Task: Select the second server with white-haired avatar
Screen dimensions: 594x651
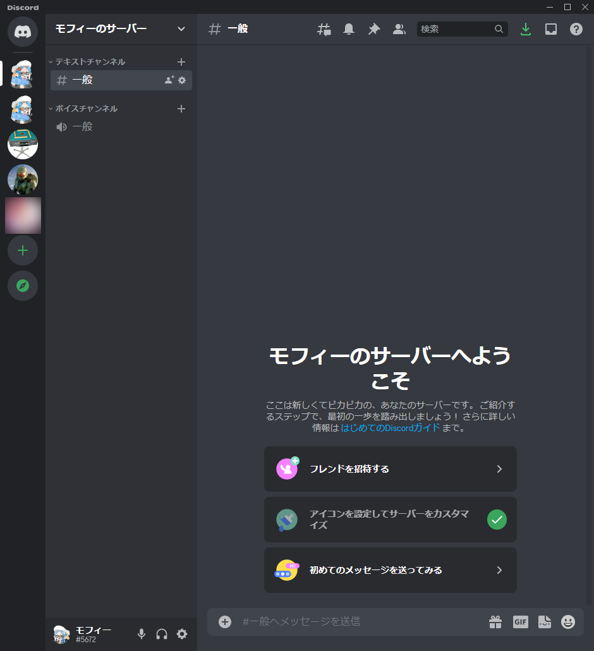Action: 22,109
